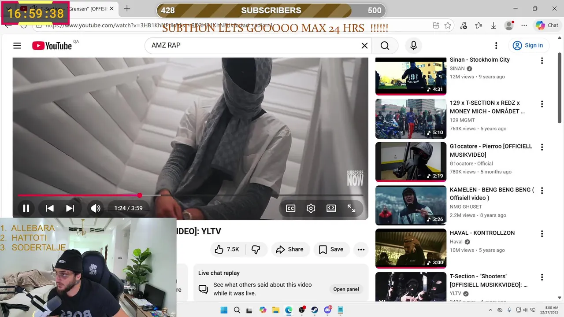Image resolution: width=564 pixels, height=317 pixels.
Task: Visit the SINAN channel name
Action: [x=457, y=69]
